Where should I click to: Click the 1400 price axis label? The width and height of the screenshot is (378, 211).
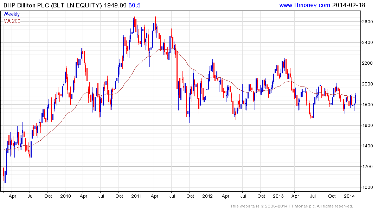click(367, 146)
